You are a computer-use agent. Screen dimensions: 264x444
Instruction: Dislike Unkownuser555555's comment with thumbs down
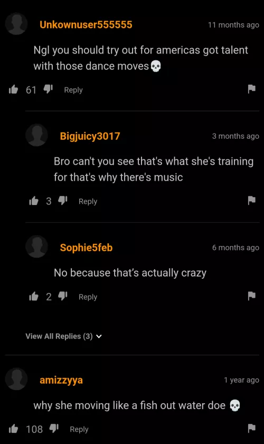(x=48, y=90)
